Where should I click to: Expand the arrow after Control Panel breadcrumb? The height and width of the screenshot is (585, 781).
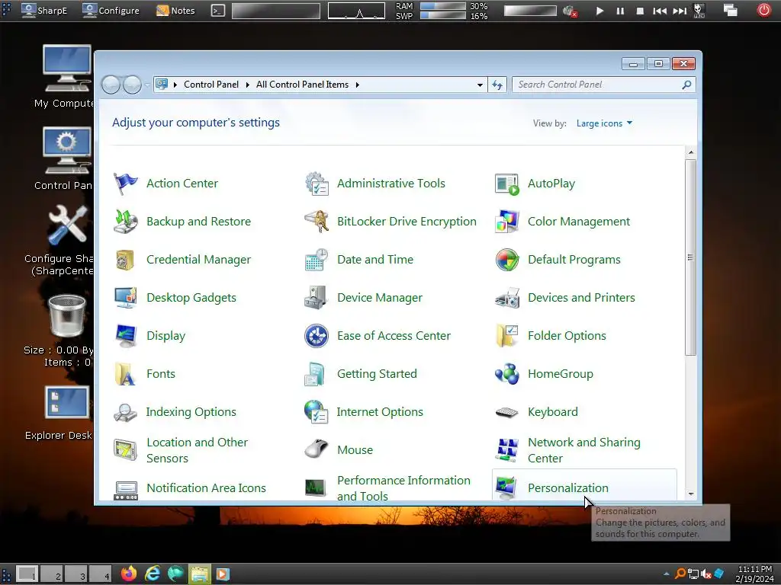247,85
